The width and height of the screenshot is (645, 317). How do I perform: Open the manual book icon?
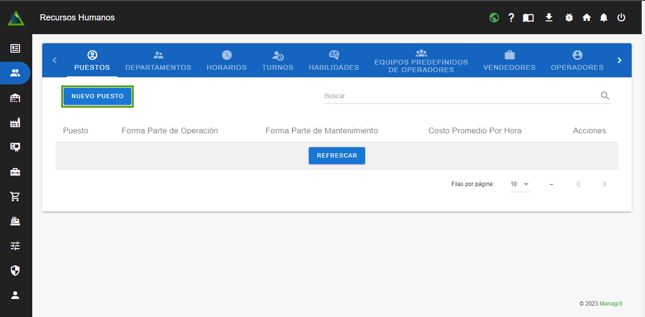528,18
